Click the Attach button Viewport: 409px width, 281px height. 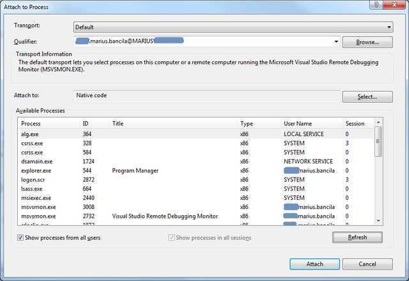314,264
